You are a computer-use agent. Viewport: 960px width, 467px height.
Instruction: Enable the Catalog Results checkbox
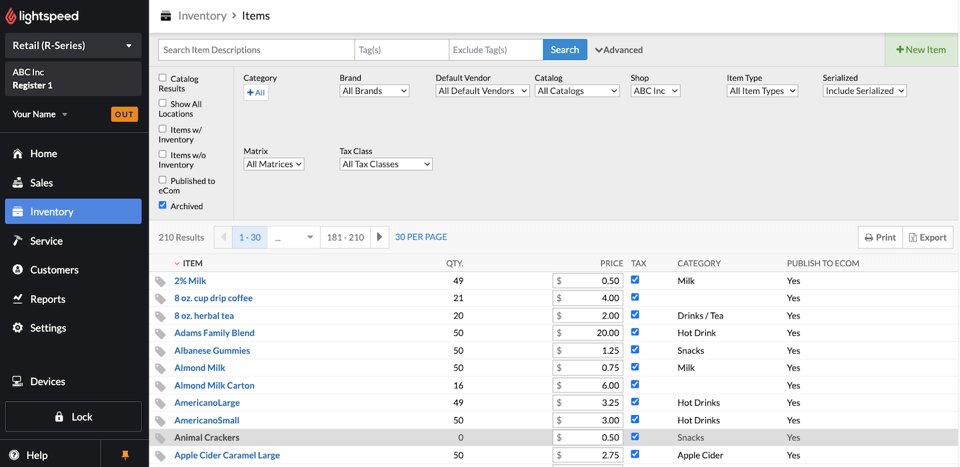(x=163, y=78)
